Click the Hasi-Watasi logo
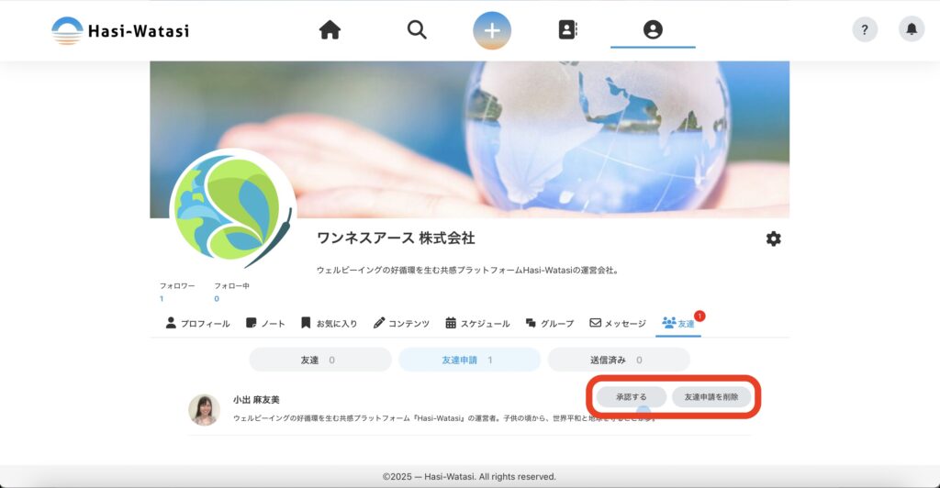The height and width of the screenshot is (488, 940). coord(120,30)
